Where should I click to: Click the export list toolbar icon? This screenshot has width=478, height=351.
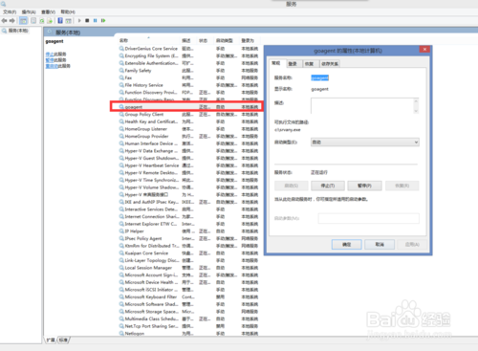[50, 21]
